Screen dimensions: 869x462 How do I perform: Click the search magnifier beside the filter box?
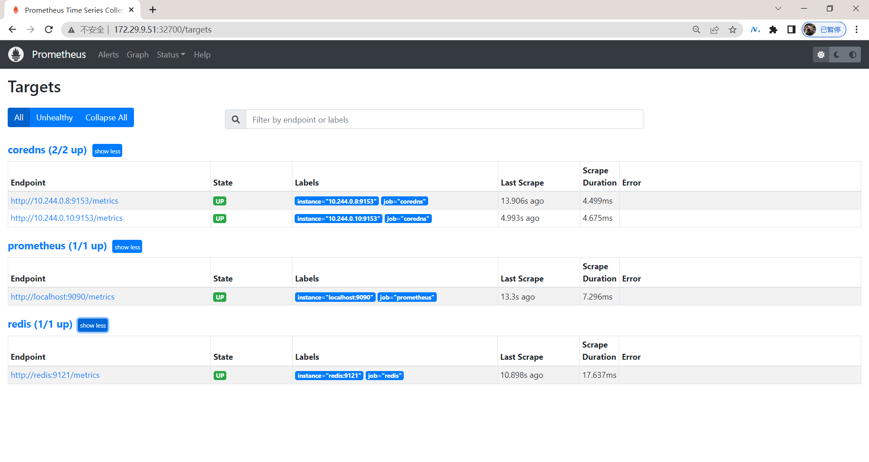235,119
